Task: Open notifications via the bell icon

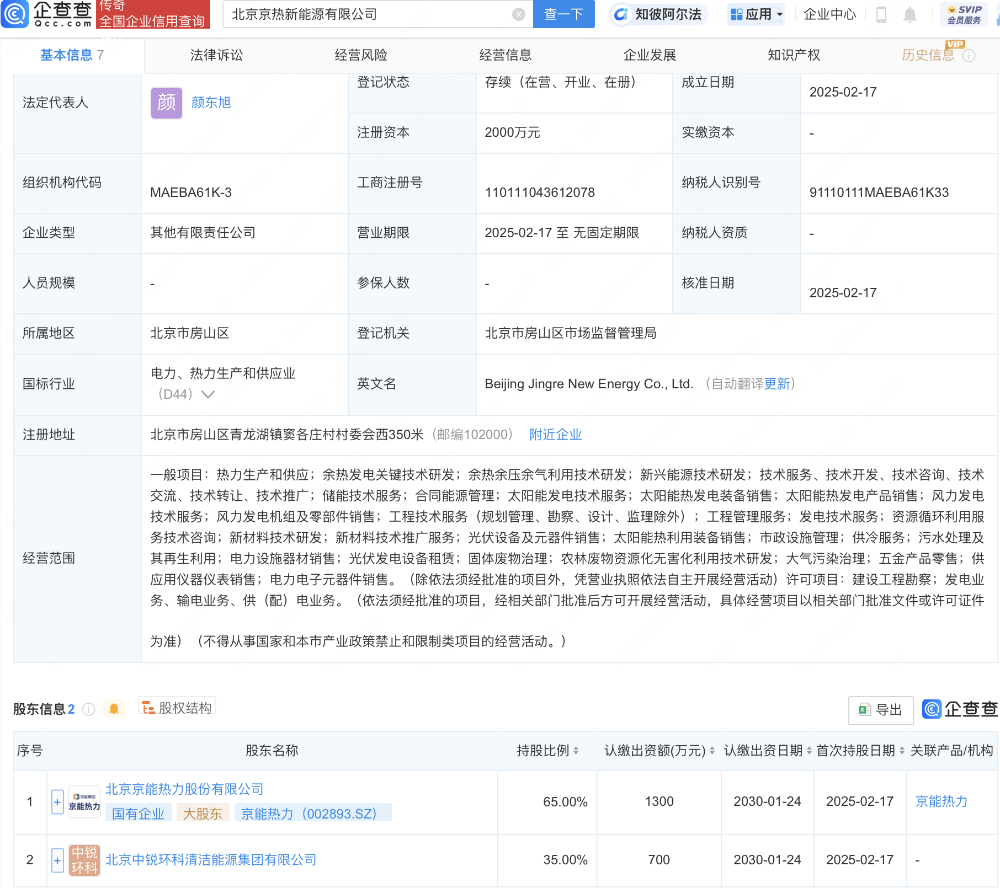Action: point(911,15)
